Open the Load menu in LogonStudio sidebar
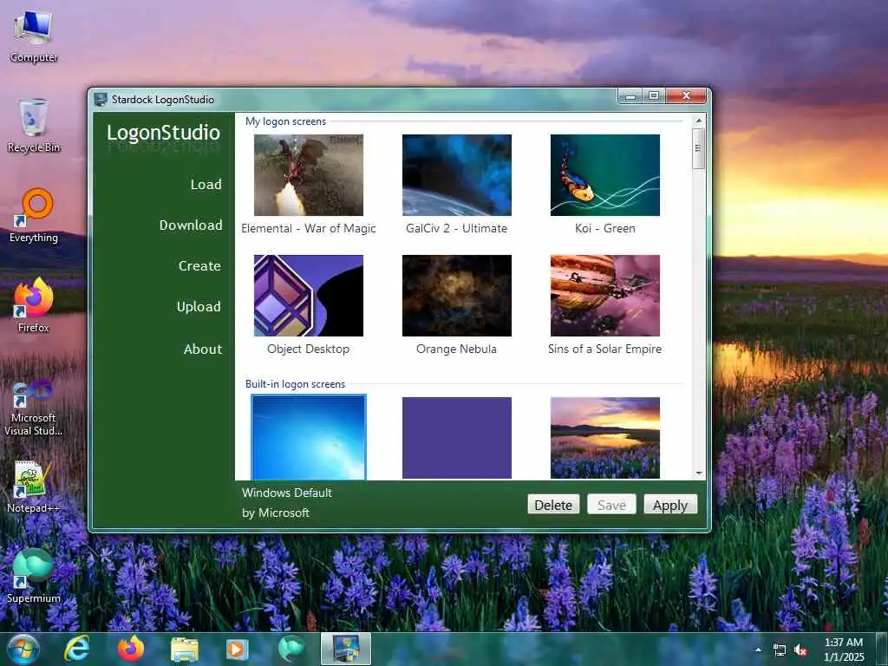Viewport: 888px width, 666px height. coord(206,185)
